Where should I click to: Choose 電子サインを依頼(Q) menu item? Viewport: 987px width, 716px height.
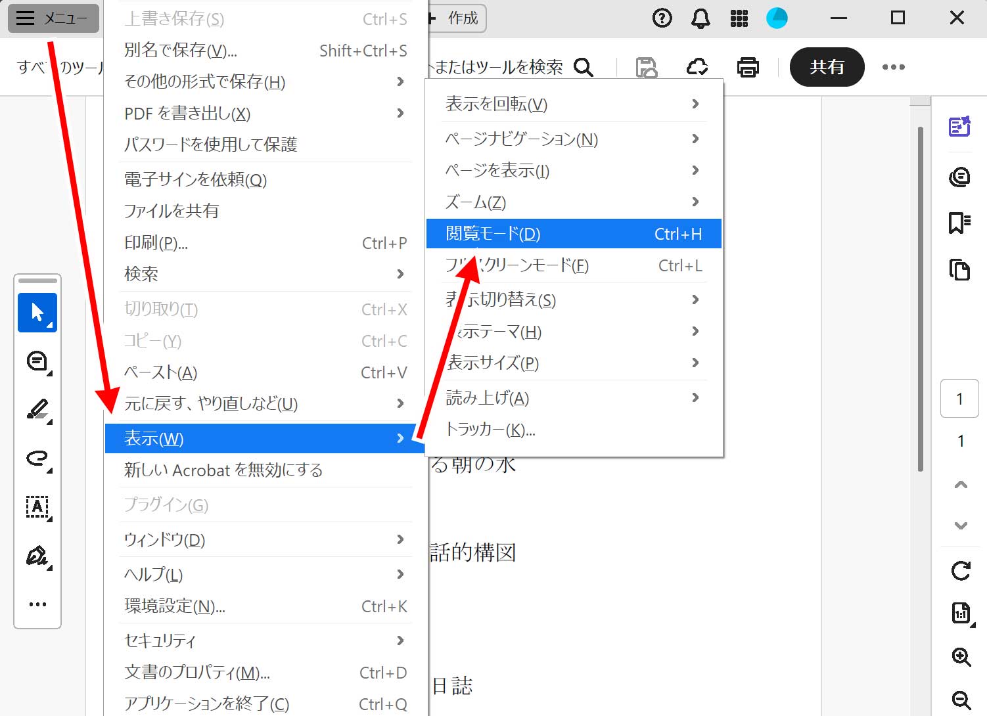[266, 179]
